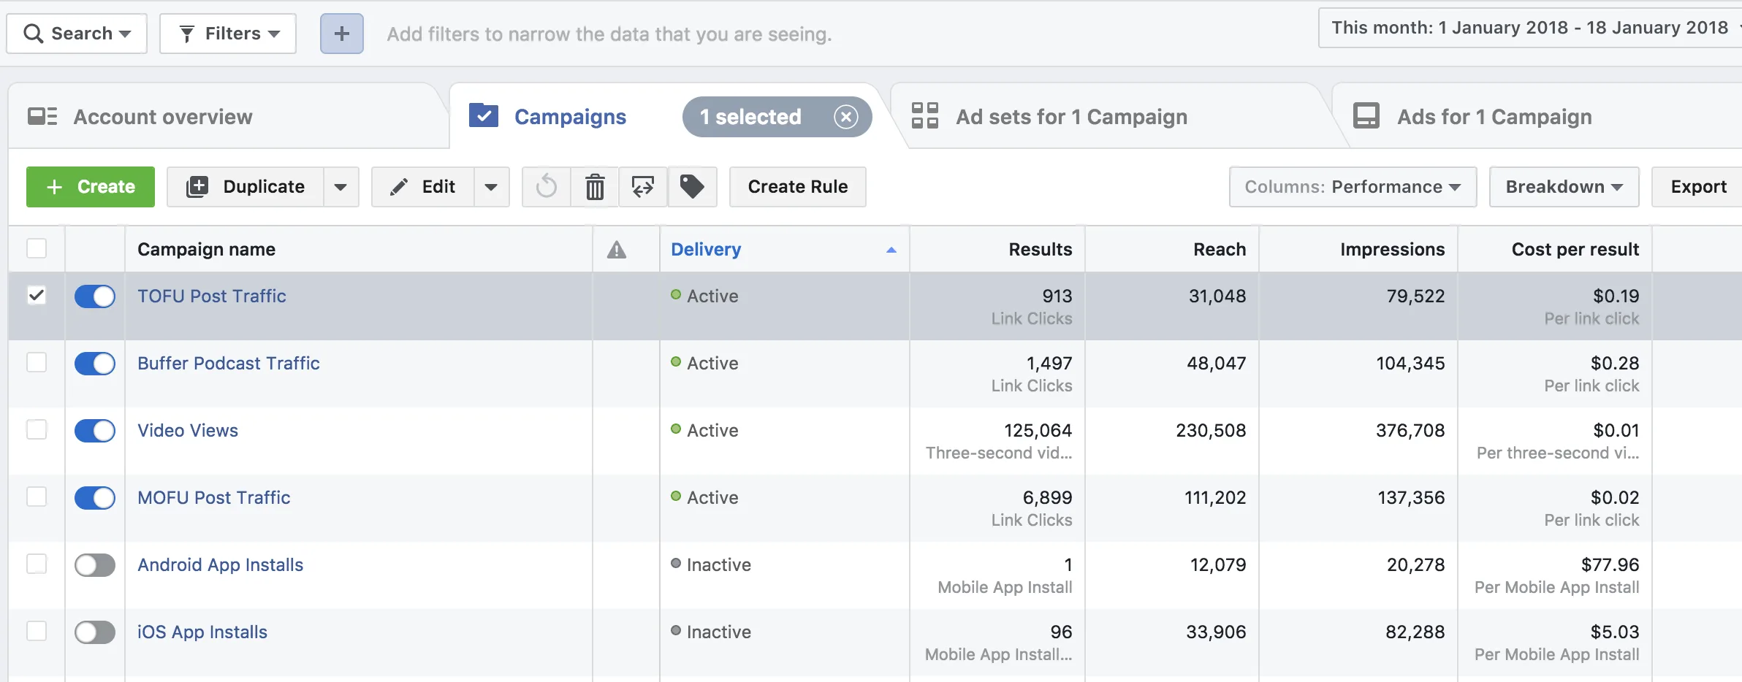
Task: Click the Ad sets grid icon
Action: (x=925, y=115)
